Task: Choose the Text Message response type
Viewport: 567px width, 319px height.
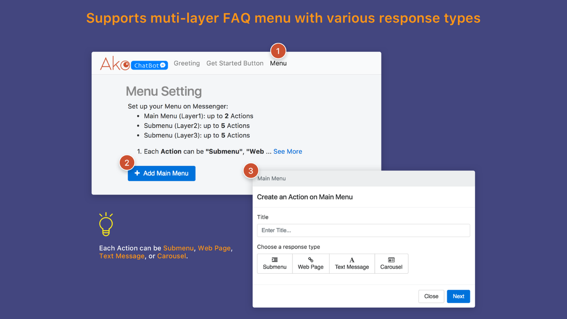Action: 351,264
